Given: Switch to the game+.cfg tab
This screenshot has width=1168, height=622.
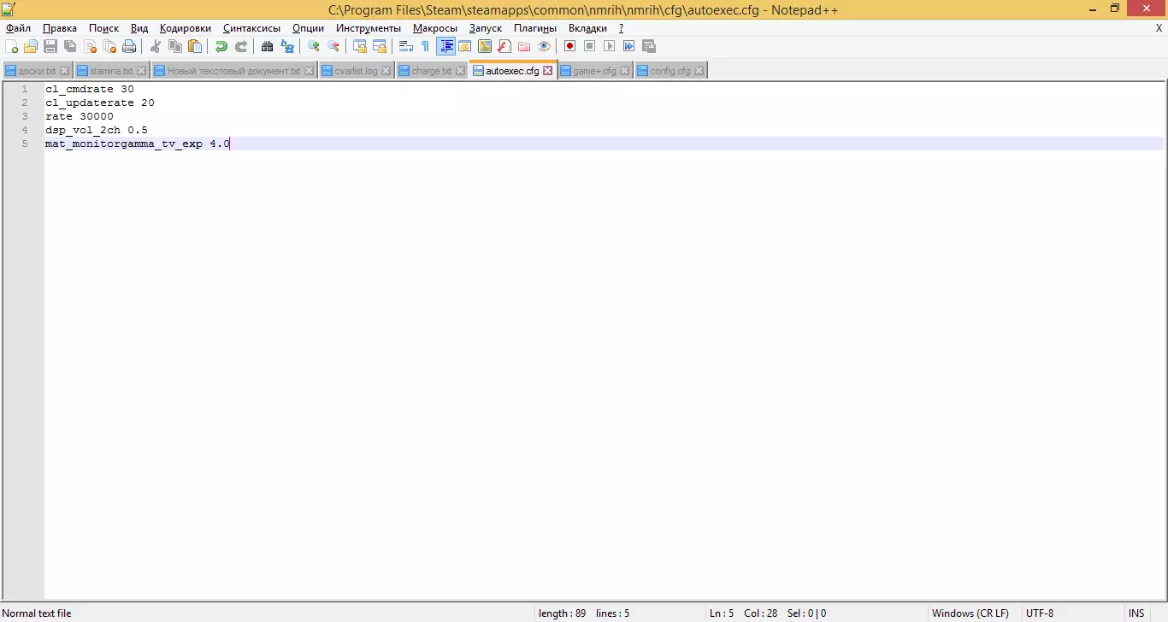Looking at the screenshot, I should tap(594, 71).
